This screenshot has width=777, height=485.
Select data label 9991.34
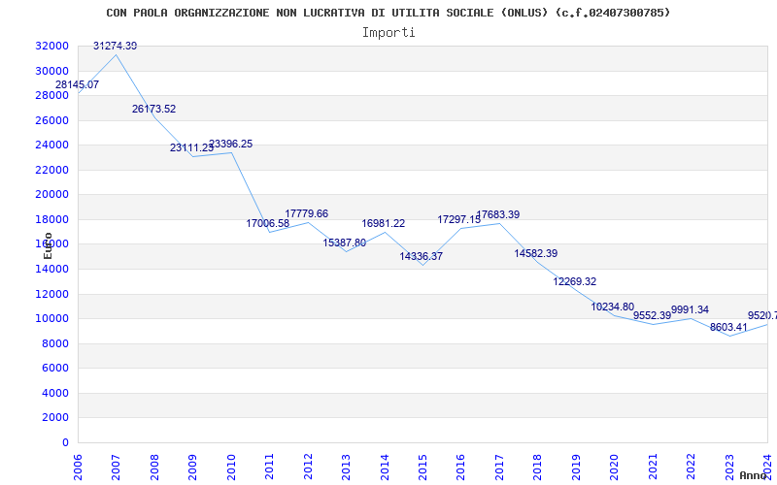[690, 309]
